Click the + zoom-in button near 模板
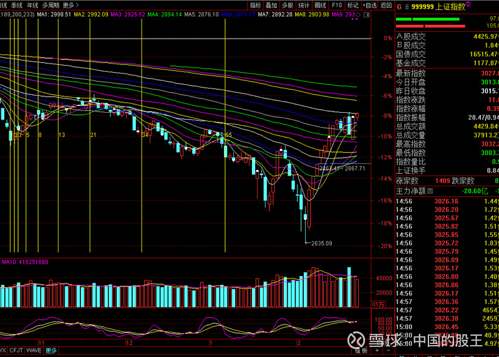This screenshot has width=499, height=357. click(x=377, y=350)
